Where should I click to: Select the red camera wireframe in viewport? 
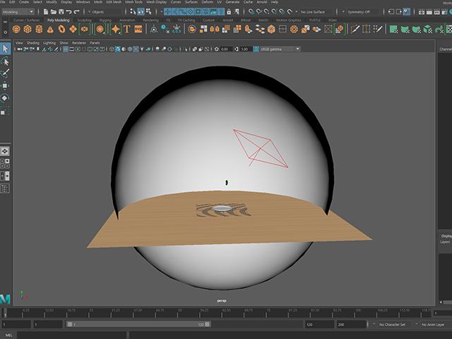click(261, 148)
